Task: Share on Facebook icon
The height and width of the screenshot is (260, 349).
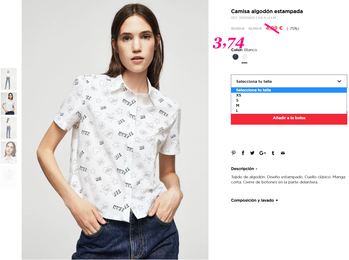Action: pos(243,153)
